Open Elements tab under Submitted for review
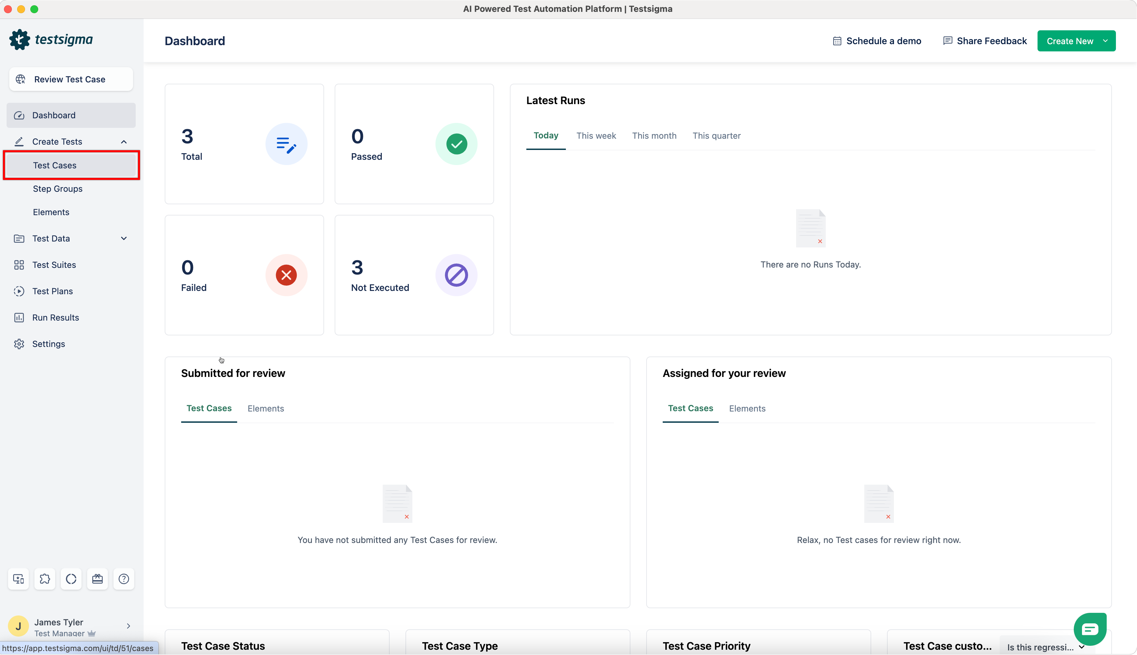The height and width of the screenshot is (655, 1137). (265, 409)
